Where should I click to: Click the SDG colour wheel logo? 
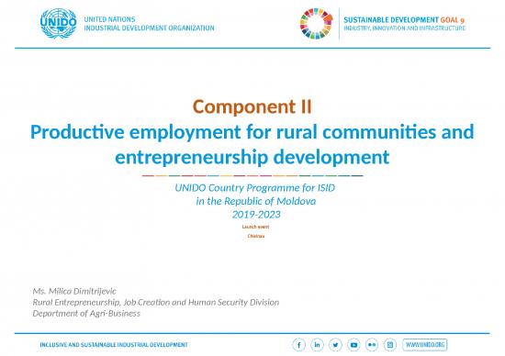click(316, 24)
